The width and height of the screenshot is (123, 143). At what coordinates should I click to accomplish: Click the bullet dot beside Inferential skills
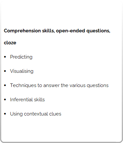(x=5, y=100)
